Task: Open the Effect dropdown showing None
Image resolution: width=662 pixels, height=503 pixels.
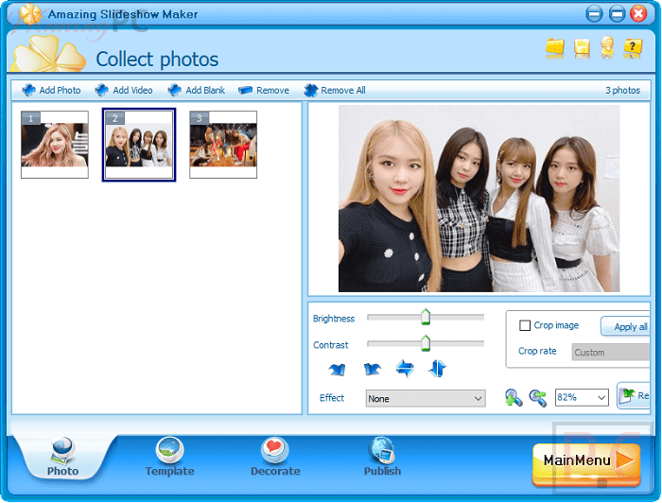Action: tap(426, 398)
